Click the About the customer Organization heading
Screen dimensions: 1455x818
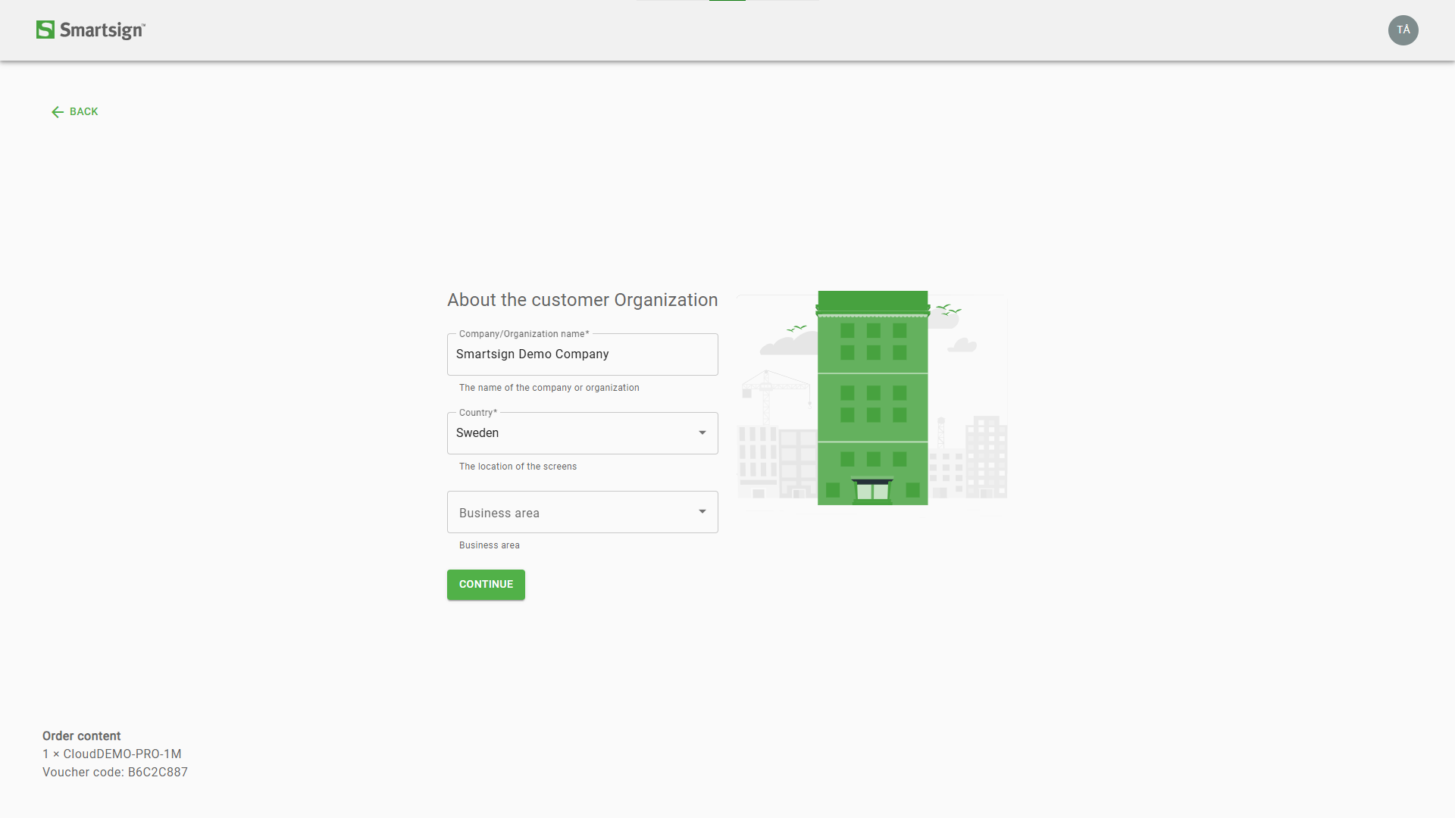click(x=582, y=300)
